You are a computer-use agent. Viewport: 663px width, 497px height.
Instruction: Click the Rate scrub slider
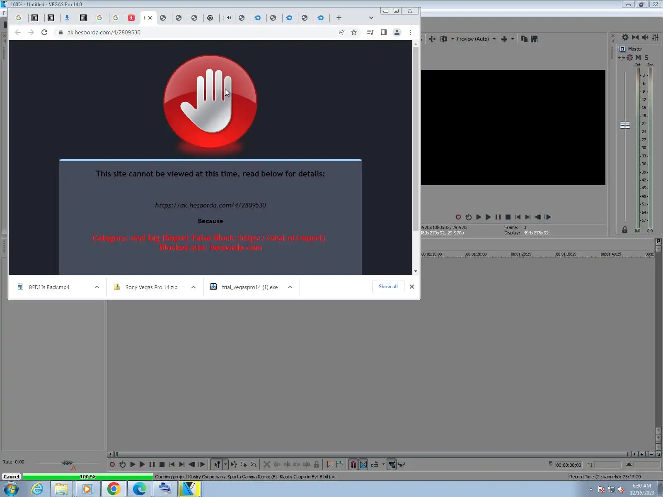tap(67, 463)
